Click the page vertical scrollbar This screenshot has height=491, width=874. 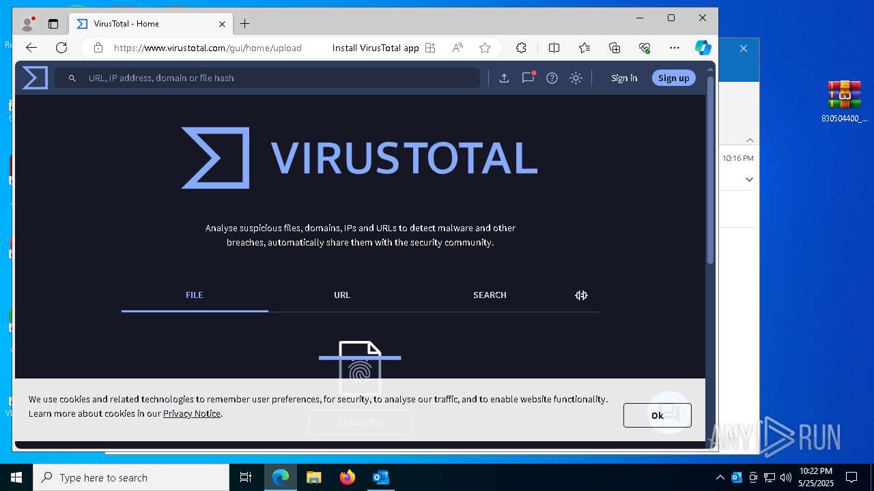(710, 170)
